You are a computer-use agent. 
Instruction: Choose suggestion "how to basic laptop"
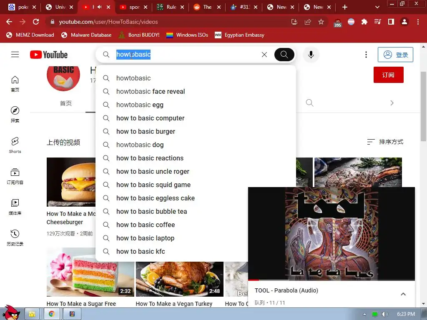(171, 238)
